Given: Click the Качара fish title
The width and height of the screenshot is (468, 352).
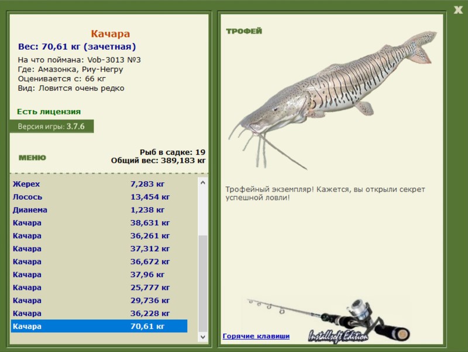Looking at the screenshot, I should [111, 33].
